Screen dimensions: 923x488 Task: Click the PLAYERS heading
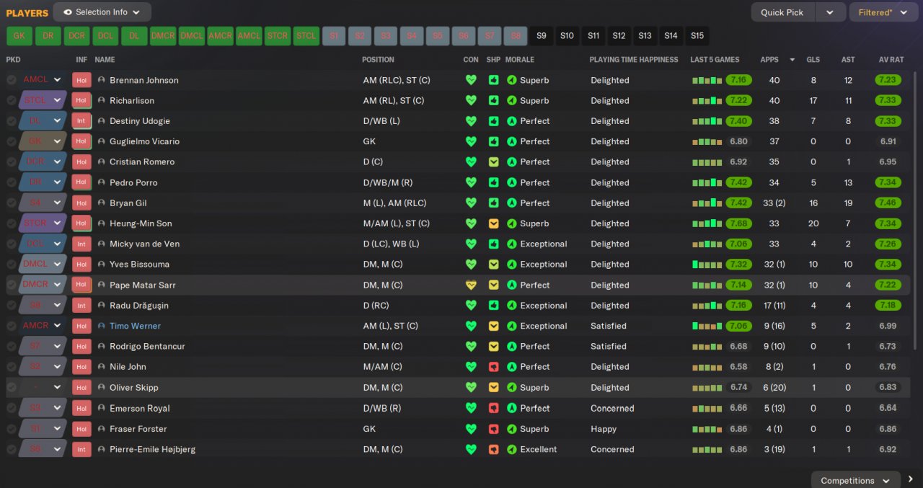[x=27, y=13]
